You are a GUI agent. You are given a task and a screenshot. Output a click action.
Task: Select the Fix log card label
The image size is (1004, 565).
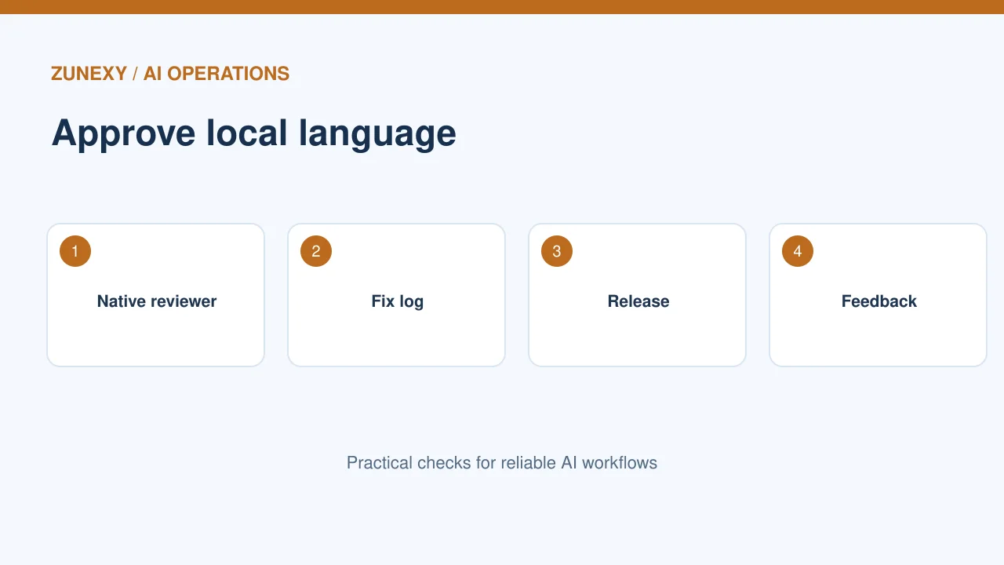[x=398, y=301]
